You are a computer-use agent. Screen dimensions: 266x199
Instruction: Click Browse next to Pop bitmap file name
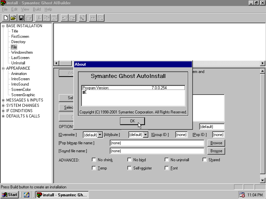(216, 143)
